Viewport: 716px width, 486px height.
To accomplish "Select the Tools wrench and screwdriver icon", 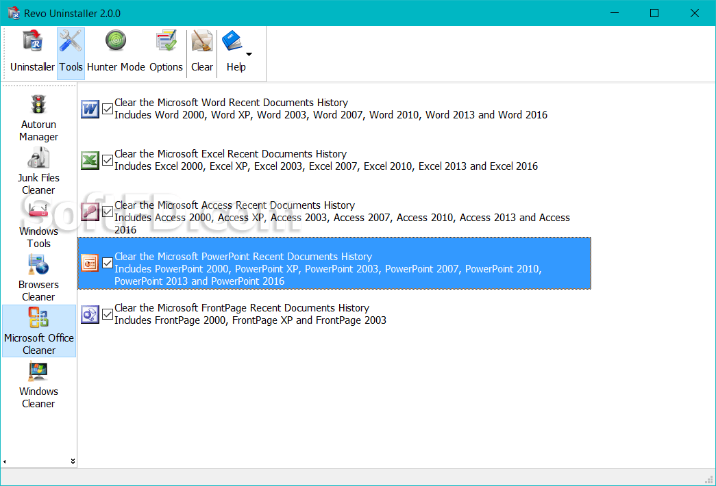I will click(71, 41).
